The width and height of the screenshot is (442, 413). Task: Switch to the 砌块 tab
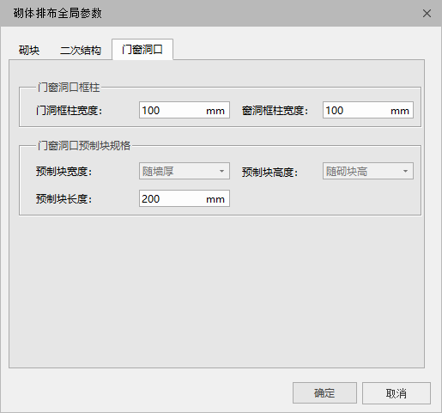[x=29, y=50]
